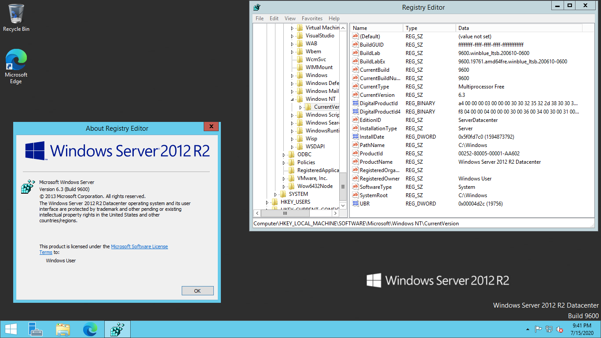Open the Start menu on the taskbar
601x338 pixels.
[x=11, y=329]
